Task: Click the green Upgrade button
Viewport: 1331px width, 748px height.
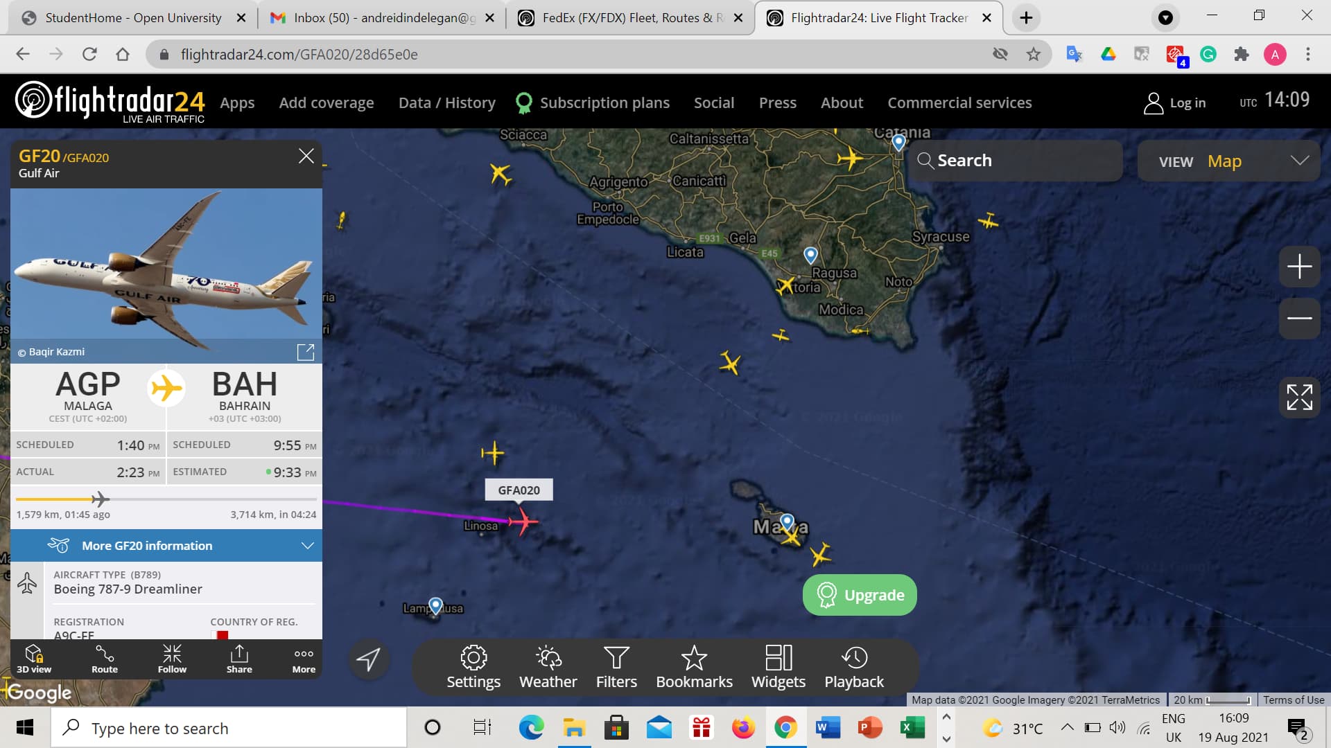Action: (860, 595)
